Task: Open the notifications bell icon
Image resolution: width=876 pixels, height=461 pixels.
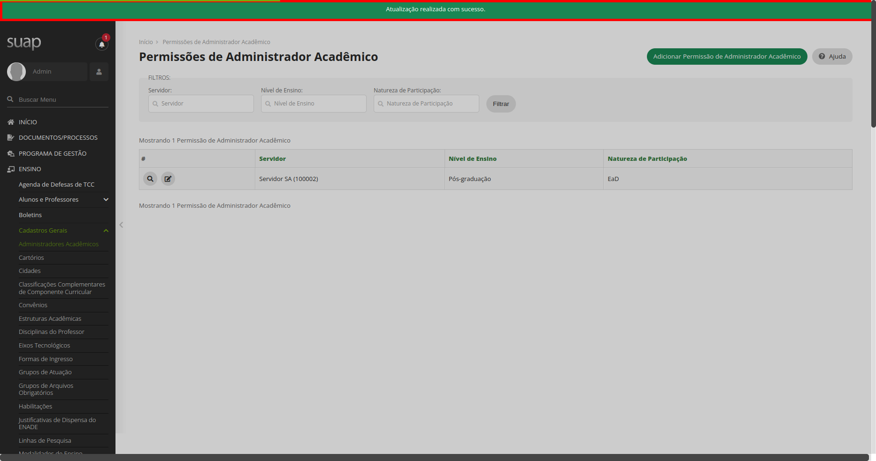Action: [x=101, y=45]
